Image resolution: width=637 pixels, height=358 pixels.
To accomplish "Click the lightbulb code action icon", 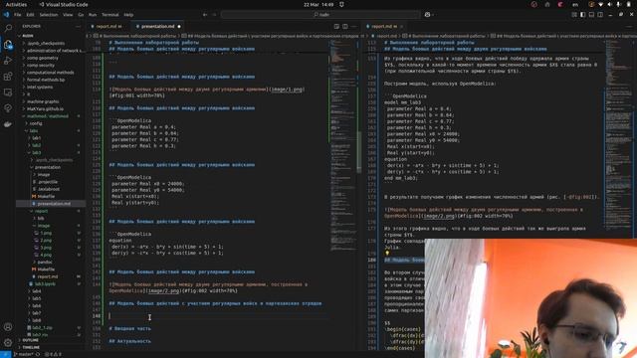I will click(x=387, y=253).
